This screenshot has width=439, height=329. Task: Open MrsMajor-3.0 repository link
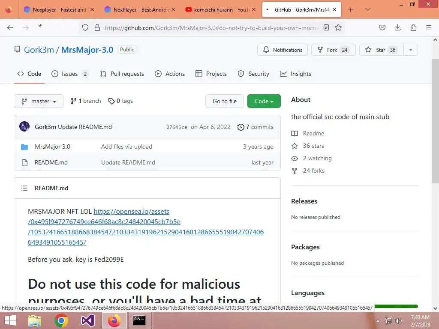(87, 50)
